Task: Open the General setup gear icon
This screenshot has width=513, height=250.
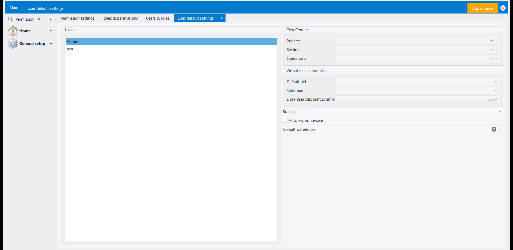Action: click(13, 43)
